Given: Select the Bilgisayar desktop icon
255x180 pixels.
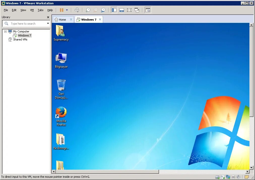Looking at the screenshot, I should 61,60.
